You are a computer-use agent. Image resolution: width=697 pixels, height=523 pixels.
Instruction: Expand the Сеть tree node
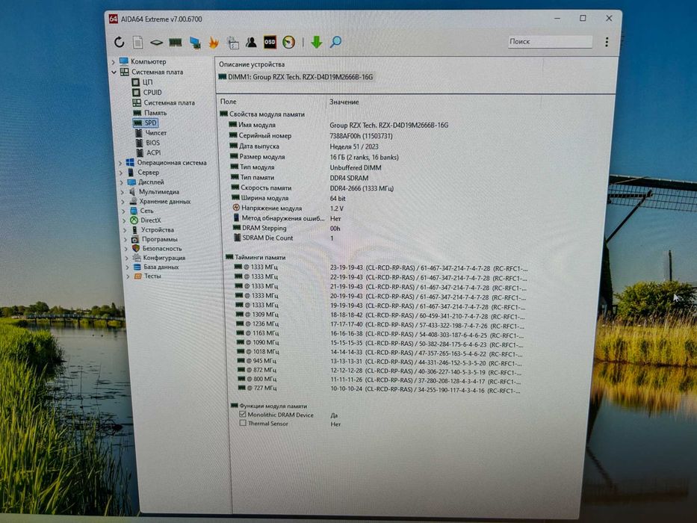point(123,211)
